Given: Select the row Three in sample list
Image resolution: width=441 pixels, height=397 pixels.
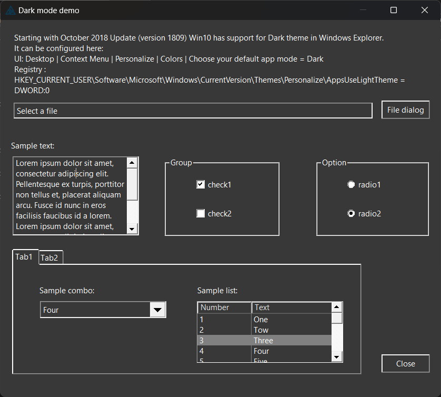Looking at the screenshot, I should [x=264, y=341].
